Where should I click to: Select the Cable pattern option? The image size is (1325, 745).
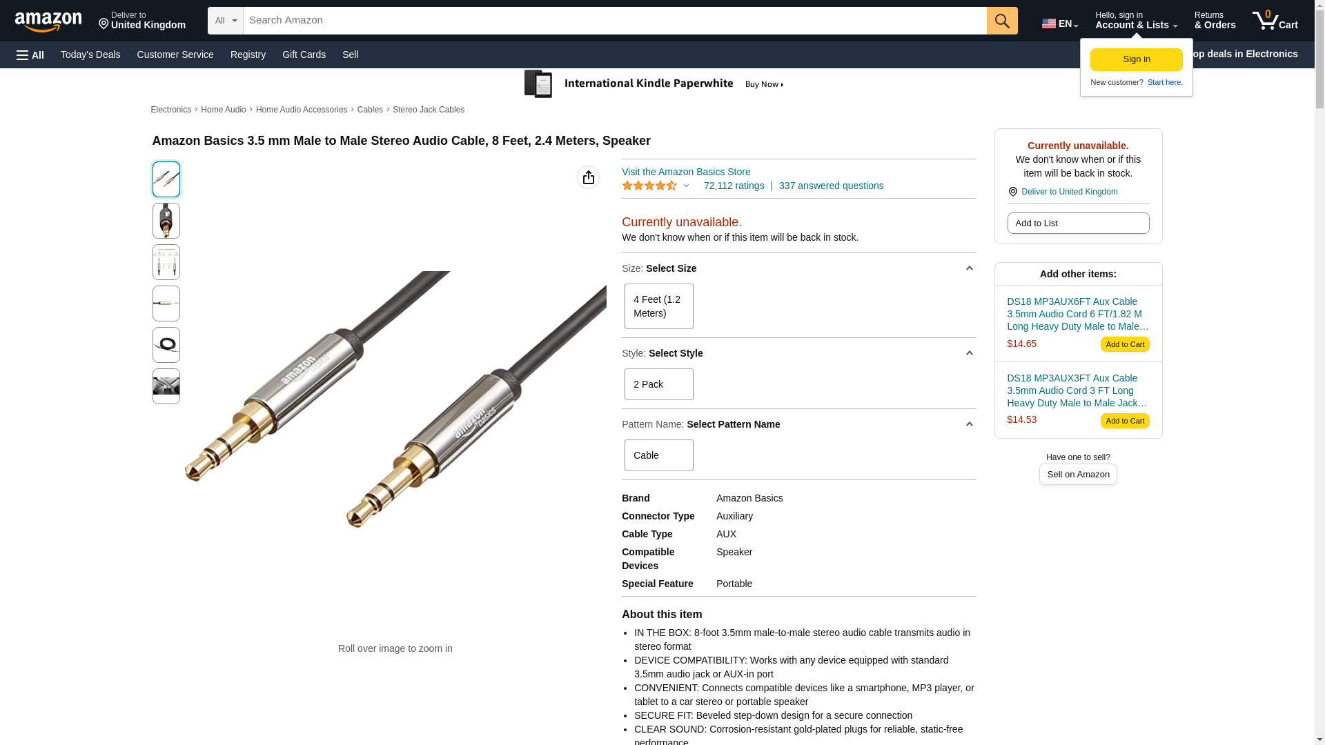tap(658, 455)
